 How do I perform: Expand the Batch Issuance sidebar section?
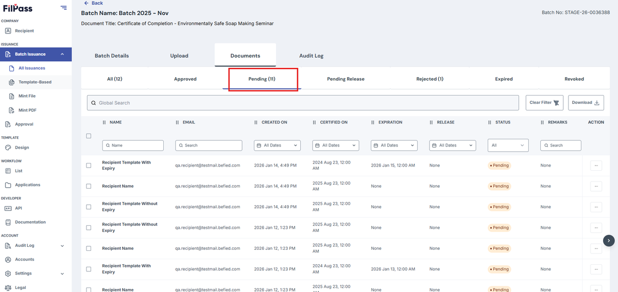[36, 54]
